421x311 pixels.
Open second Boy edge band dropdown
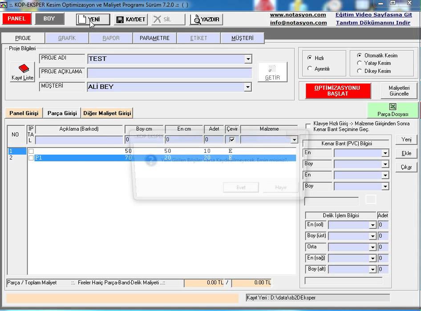(385, 186)
